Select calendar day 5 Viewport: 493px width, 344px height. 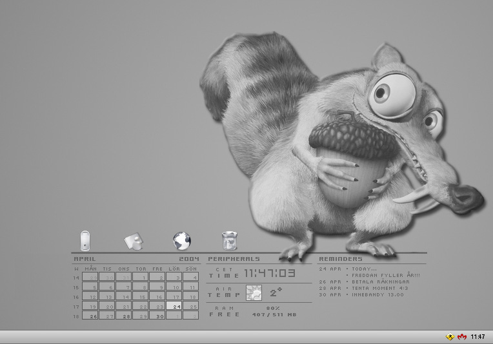[x=90, y=286]
